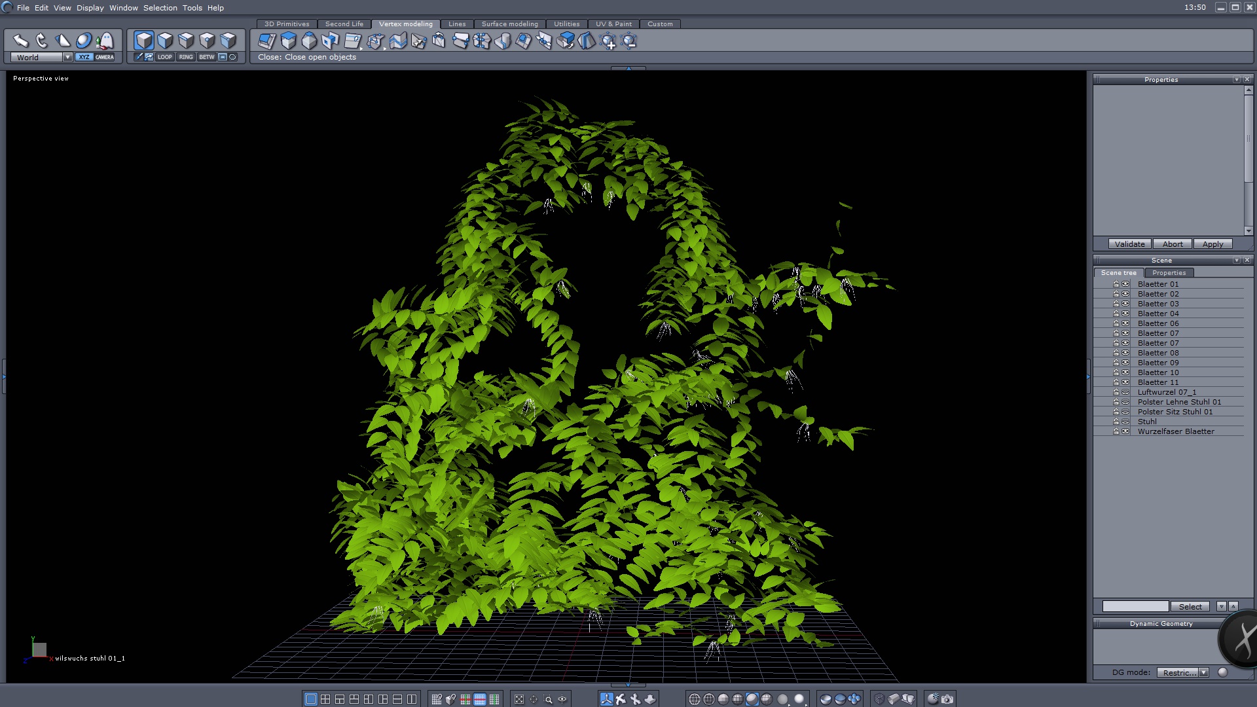Switch to four-viewport layout
The width and height of the screenshot is (1257, 707).
(x=325, y=699)
